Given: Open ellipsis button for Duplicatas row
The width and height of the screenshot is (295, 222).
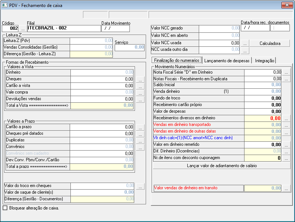Looking at the screenshot, I should click(x=140, y=141).
